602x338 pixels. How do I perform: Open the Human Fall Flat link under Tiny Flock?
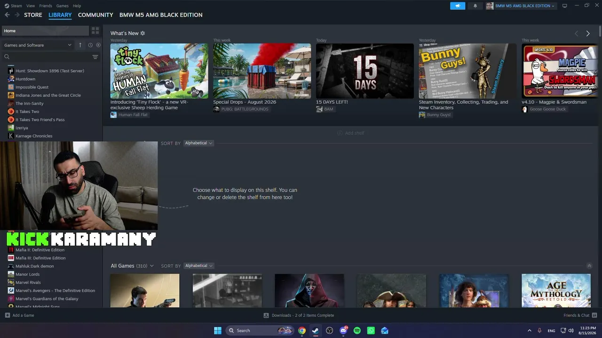[129, 115]
